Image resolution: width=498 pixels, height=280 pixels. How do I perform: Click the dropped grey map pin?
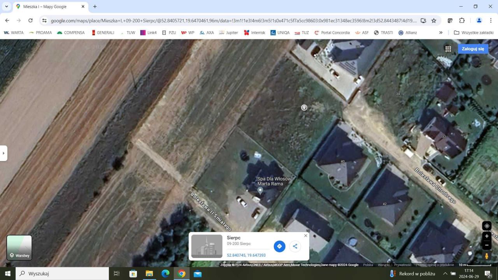click(304, 107)
